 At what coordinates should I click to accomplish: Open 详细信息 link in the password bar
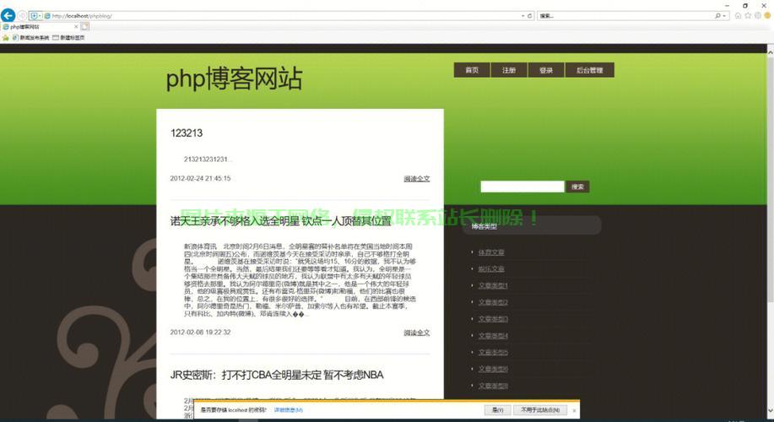point(289,410)
